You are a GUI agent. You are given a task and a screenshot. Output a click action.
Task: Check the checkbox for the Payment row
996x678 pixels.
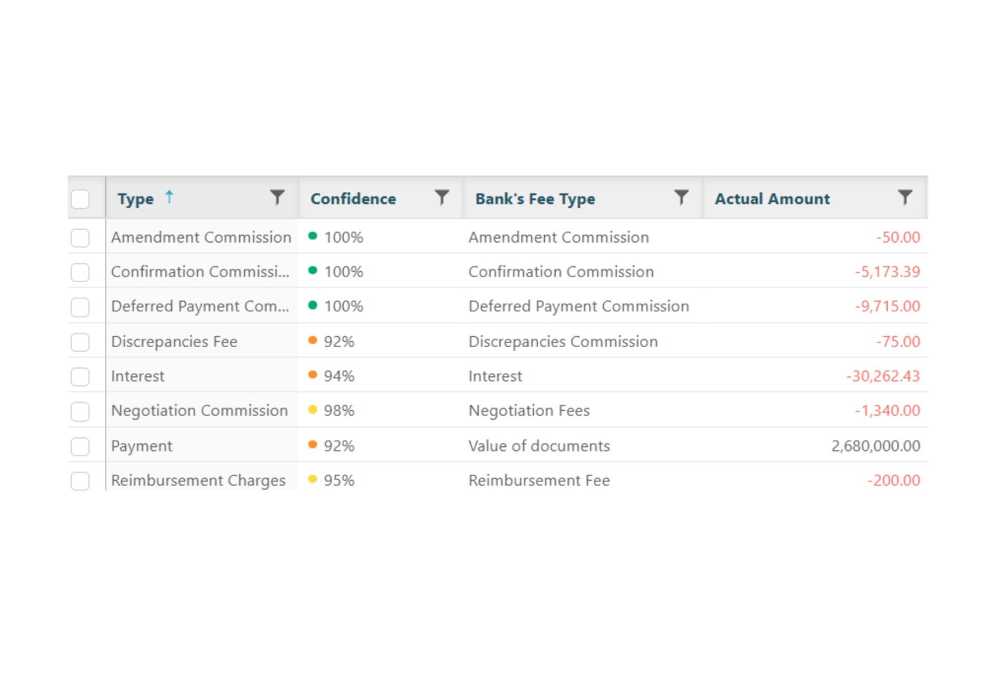click(x=80, y=446)
